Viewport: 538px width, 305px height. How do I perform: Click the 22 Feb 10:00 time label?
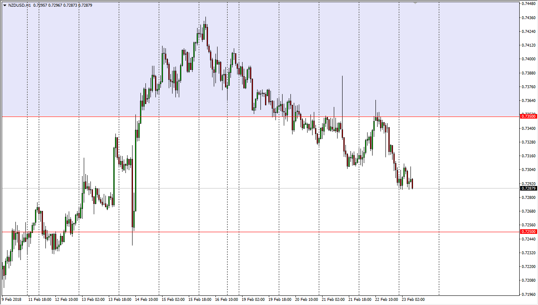click(x=385, y=299)
